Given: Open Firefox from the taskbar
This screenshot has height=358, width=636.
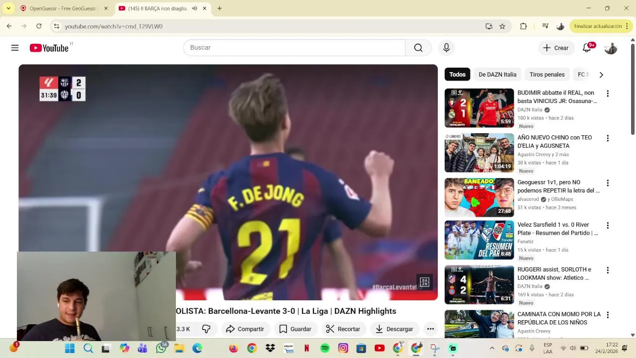Looking at the screenshot, I should coord(234,348).
